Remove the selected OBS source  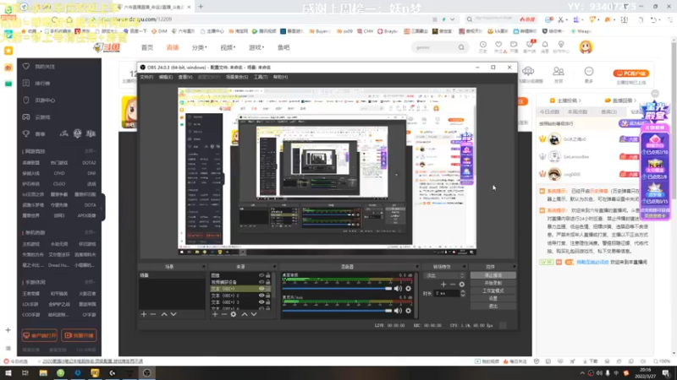click(x=224, y=314)
